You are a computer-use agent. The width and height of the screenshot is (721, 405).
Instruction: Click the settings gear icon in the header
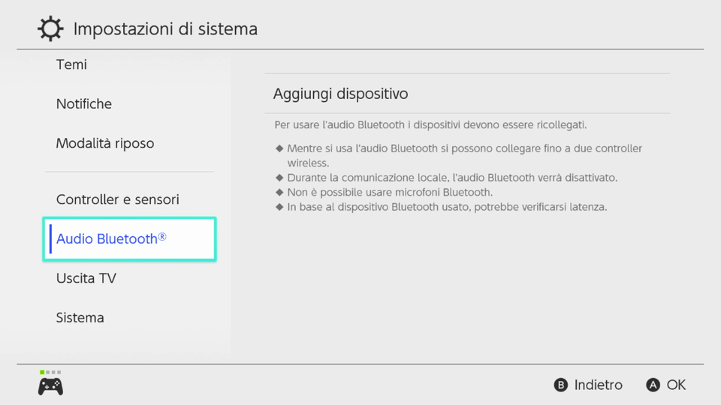point(50,29)
